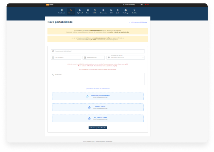Open the Pabx section icon

(88, 10)
